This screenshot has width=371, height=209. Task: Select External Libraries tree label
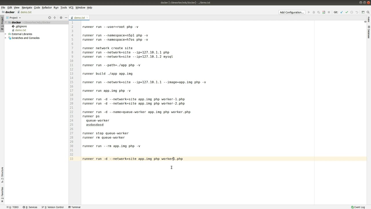(22, 34)
